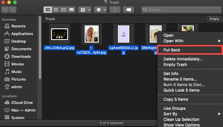Open the group-by arrangement dropdown

click(x=85, y=10)
